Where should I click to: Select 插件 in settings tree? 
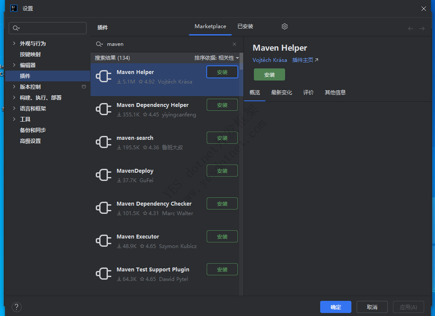(x=48, y=76)
